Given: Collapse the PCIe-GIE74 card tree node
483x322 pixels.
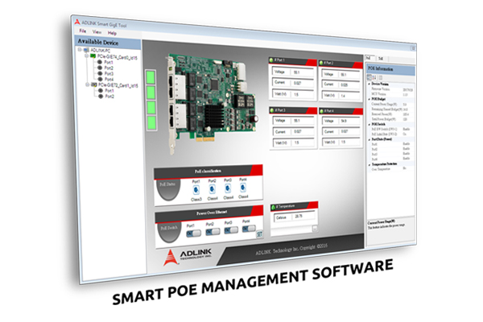Looking at the screenshot, I should (x=85, y=55).
